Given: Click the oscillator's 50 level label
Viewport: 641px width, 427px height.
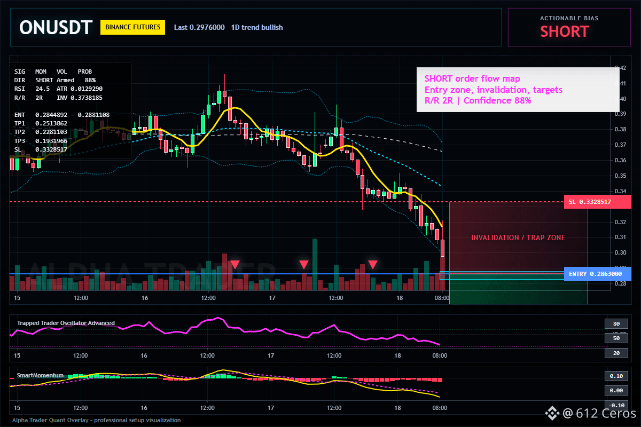Looking at the screenshot, I should click(x=616, y=338).
